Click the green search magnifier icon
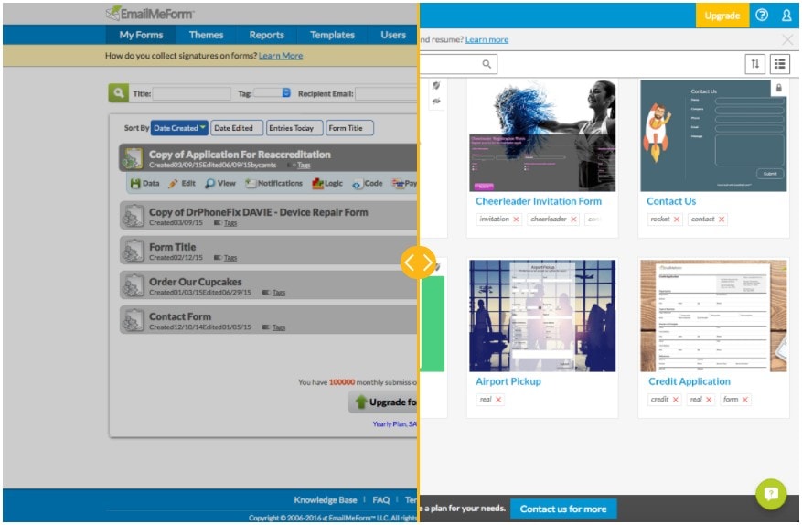 pyautogui.click(x=118, y=93)
